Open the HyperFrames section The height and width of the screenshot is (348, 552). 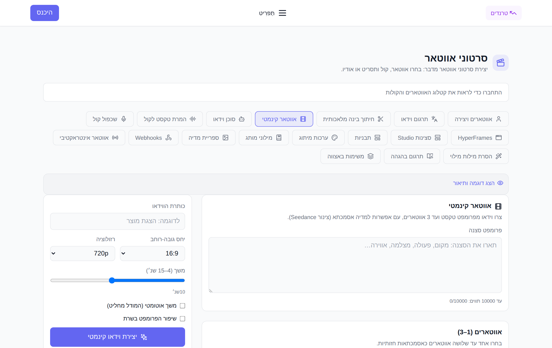[480, 138]
